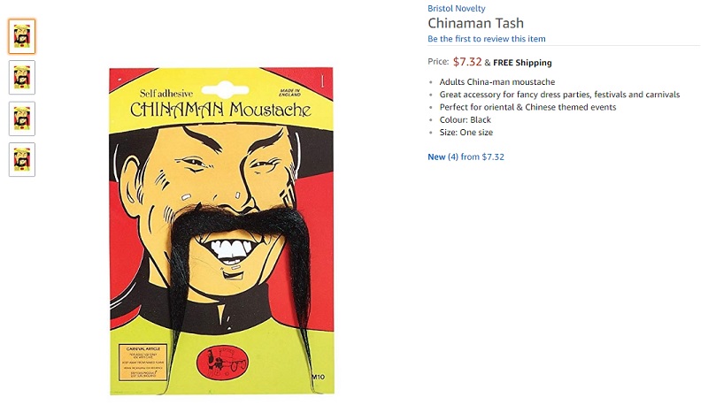708x405 pixels.
Task: Click the M10 code on the package
Action: point(318,377)
